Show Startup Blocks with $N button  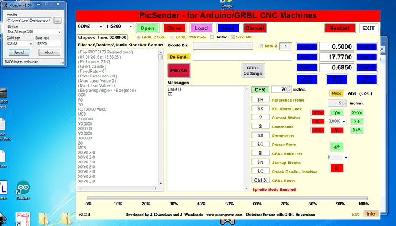coord(261,162)
